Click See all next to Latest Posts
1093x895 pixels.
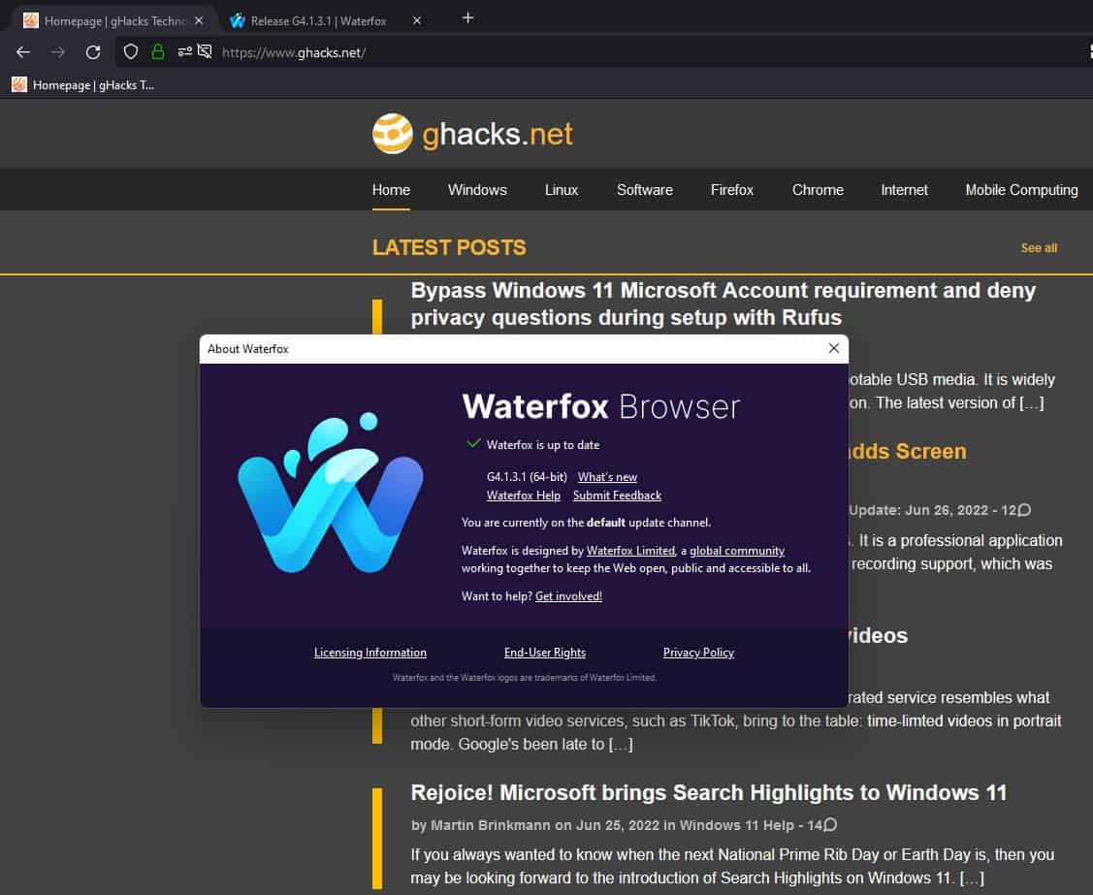1039,247
